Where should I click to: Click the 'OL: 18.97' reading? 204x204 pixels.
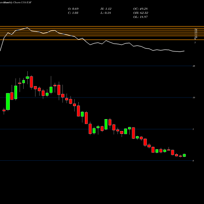point(140,17)
